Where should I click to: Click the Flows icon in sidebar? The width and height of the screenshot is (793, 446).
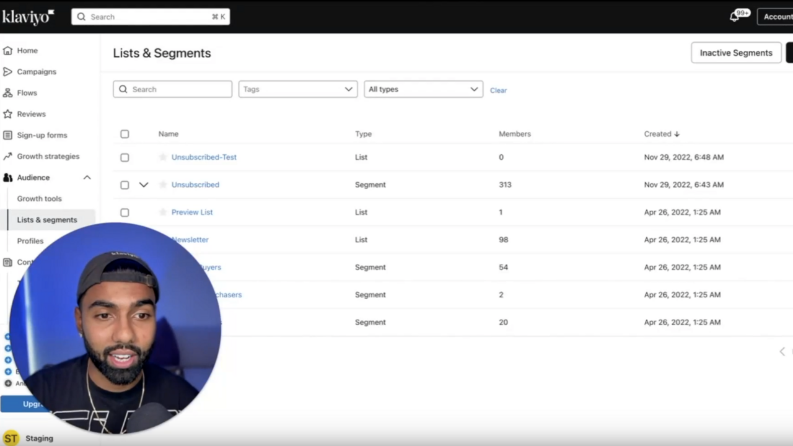[x=7, y=92]
